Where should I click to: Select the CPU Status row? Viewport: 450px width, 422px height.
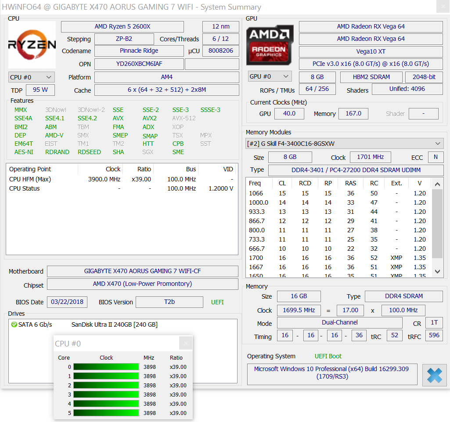(122, 189)
